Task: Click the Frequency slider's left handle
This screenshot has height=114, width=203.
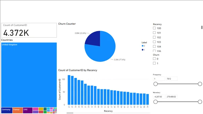Action: (155, 84)
